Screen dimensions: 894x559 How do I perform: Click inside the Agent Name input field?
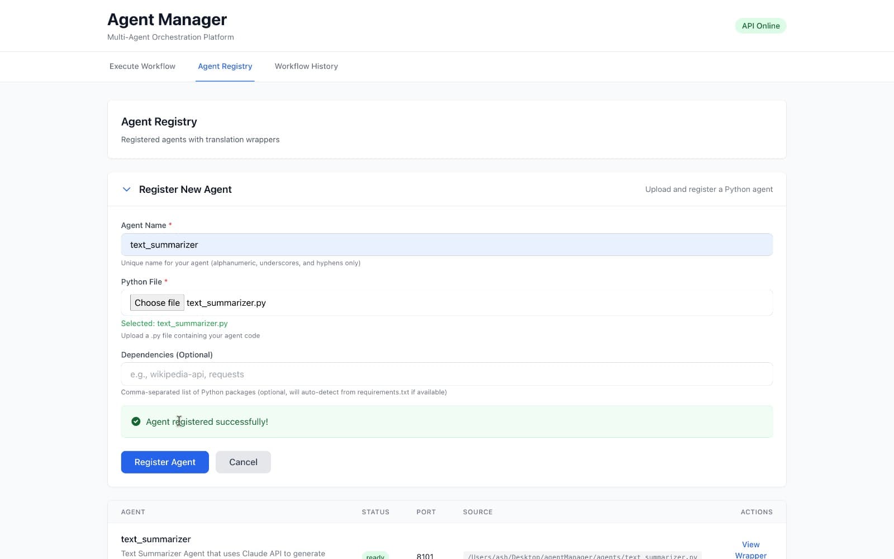(x=446, y=244)
